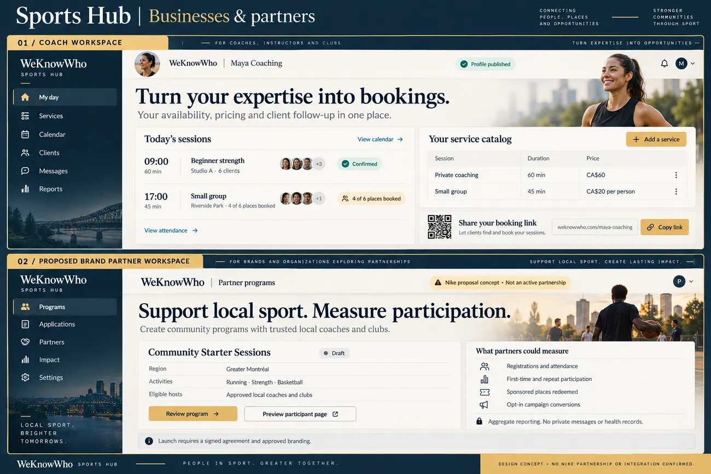Screen dimensions: 711x474
Task: Click Add a service button
Action: [x=656, y=140]
